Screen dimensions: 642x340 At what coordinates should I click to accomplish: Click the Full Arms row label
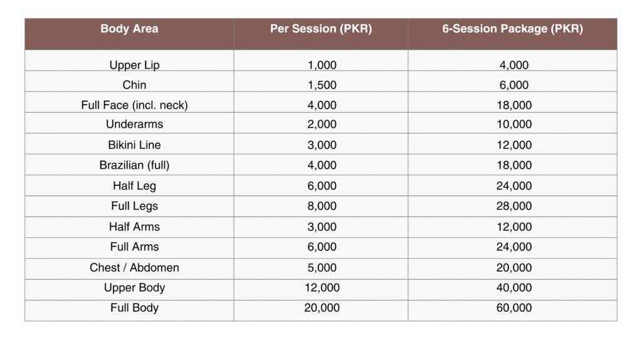(134, 247)
